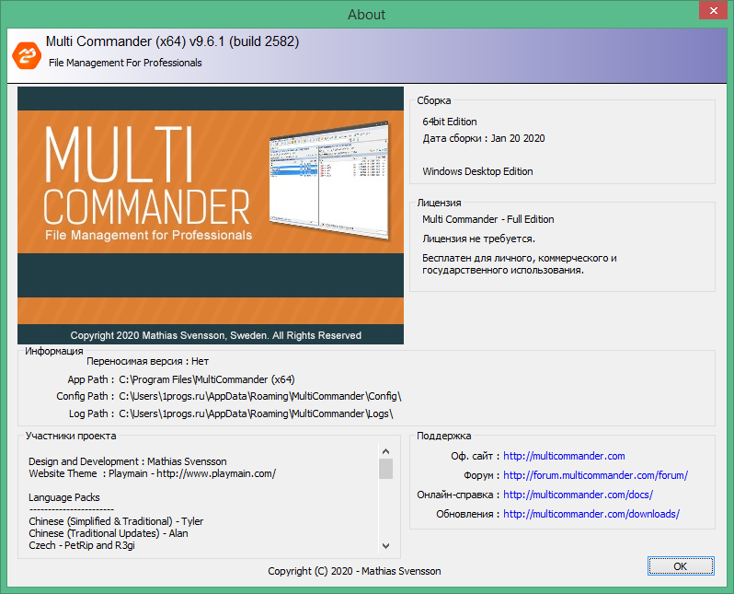734x594 pixels.
Task: Click the contributors list scroll down arrow
Action: [x=385, y=546]
